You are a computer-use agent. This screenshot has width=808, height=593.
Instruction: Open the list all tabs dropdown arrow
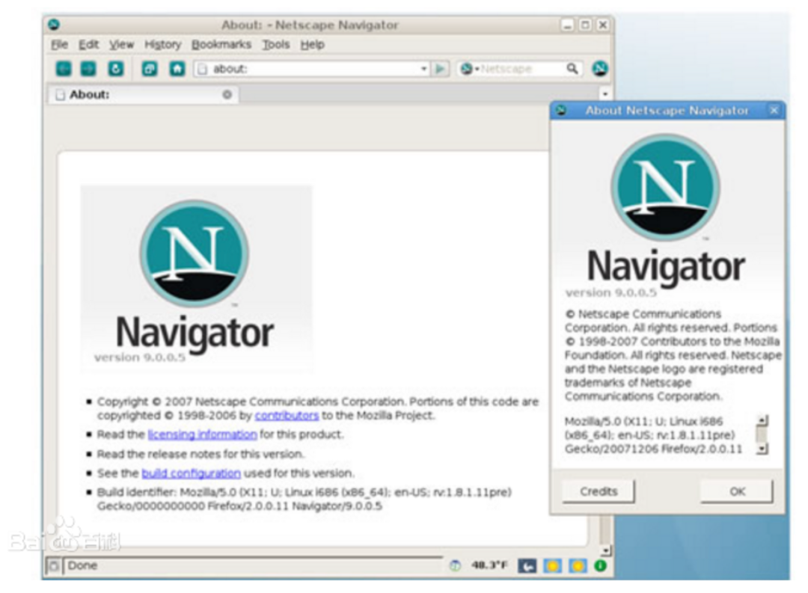(x=605, y=93)
